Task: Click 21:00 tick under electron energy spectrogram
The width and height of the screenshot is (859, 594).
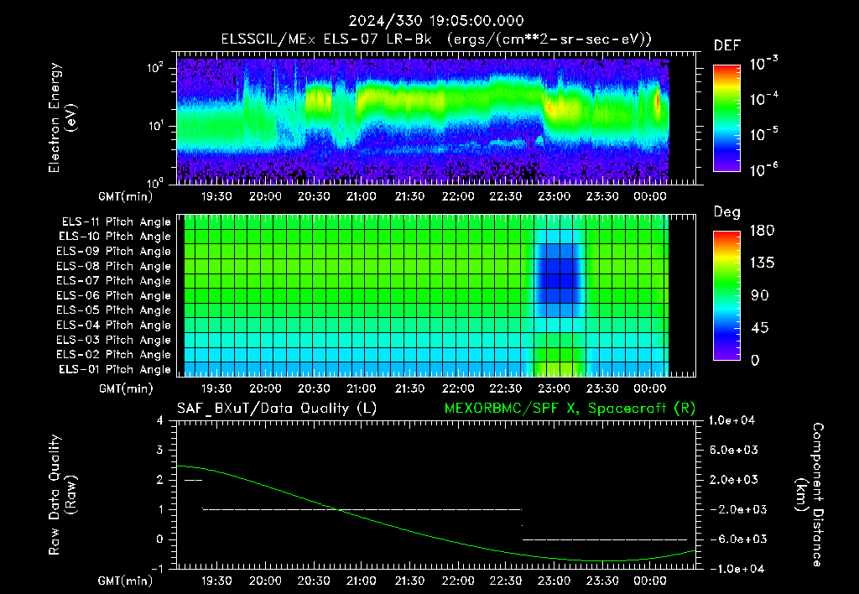Action: 362,196
